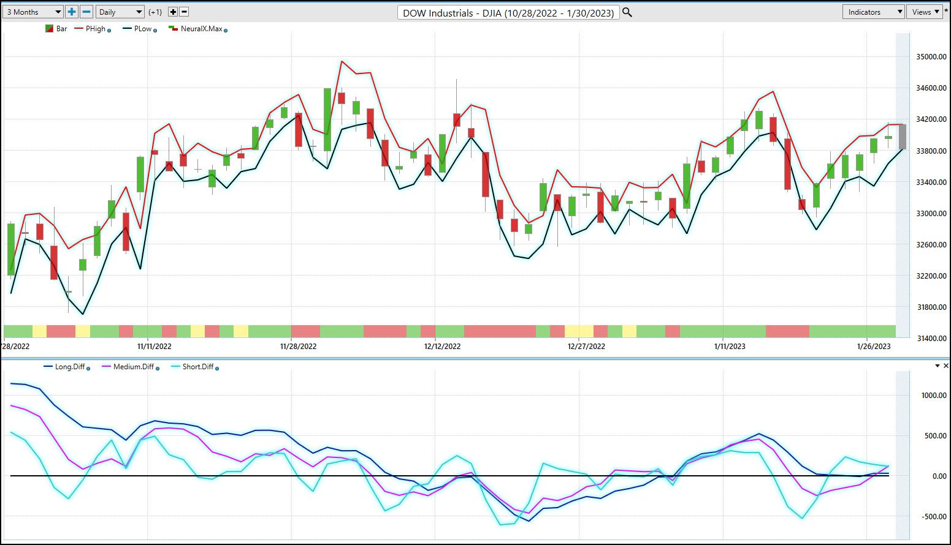Click the 34600.00 price axis label

click(931, 88)
